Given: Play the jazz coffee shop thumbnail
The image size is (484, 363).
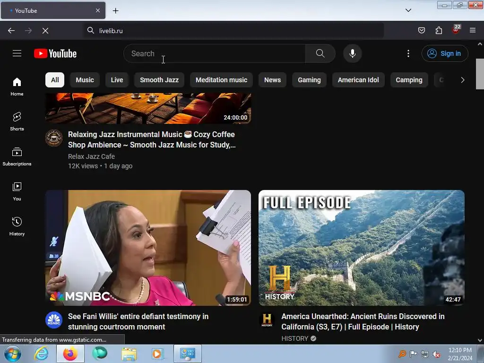Looking at the screenshot, I should point(148,108).
